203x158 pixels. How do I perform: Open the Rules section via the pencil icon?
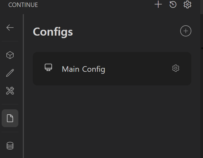[x=10, y=73]
